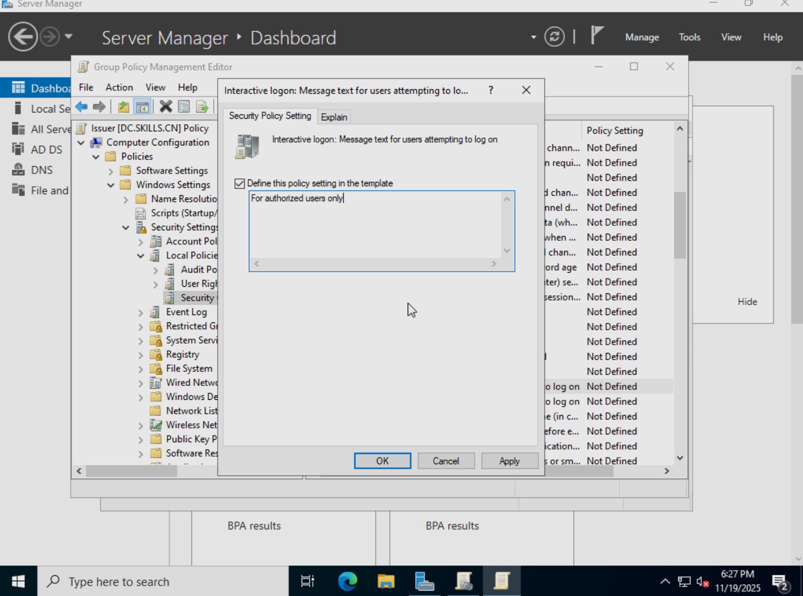Click the Delete (X) toolbar icon
Image resolution: width=803 pixels, height=596 pixels.
166,106
